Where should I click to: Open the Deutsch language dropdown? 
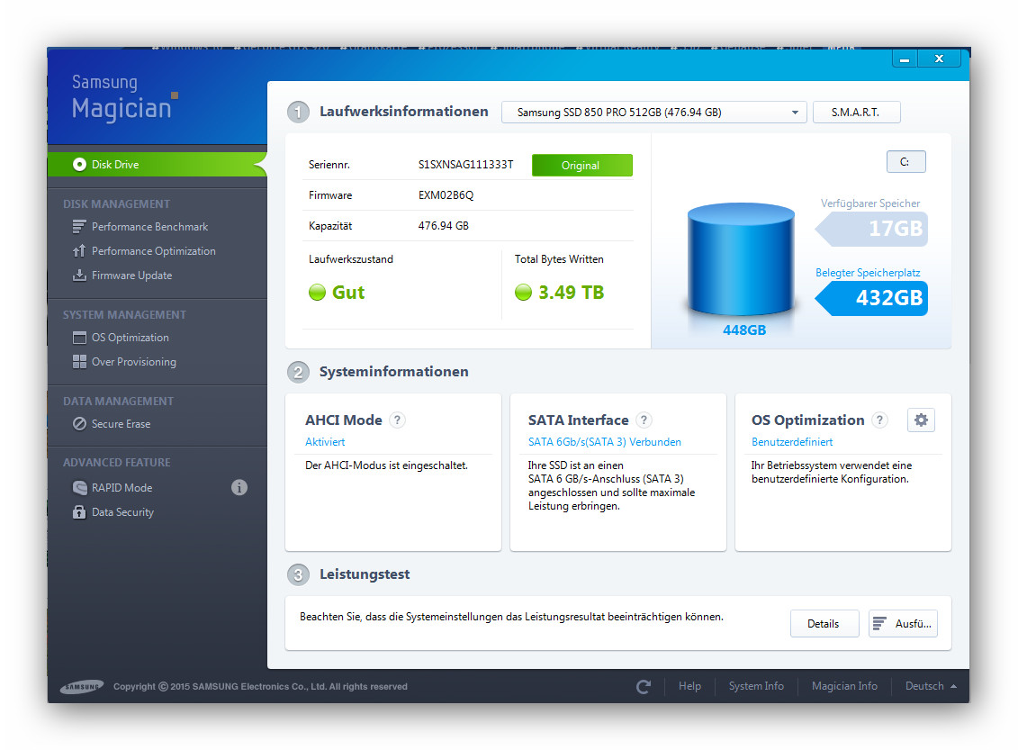click(931, 686)
